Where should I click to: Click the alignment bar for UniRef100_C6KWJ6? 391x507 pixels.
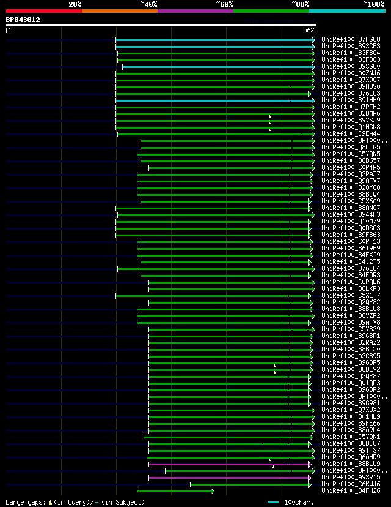[250, 485]
